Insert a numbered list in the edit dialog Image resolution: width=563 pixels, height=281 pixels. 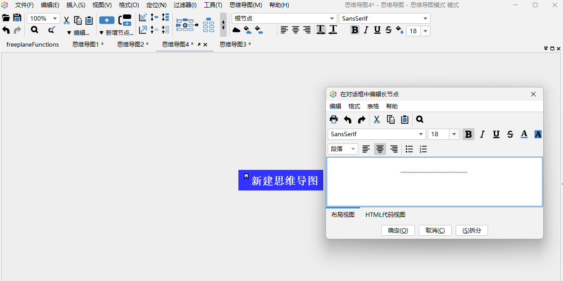[423, 149]
